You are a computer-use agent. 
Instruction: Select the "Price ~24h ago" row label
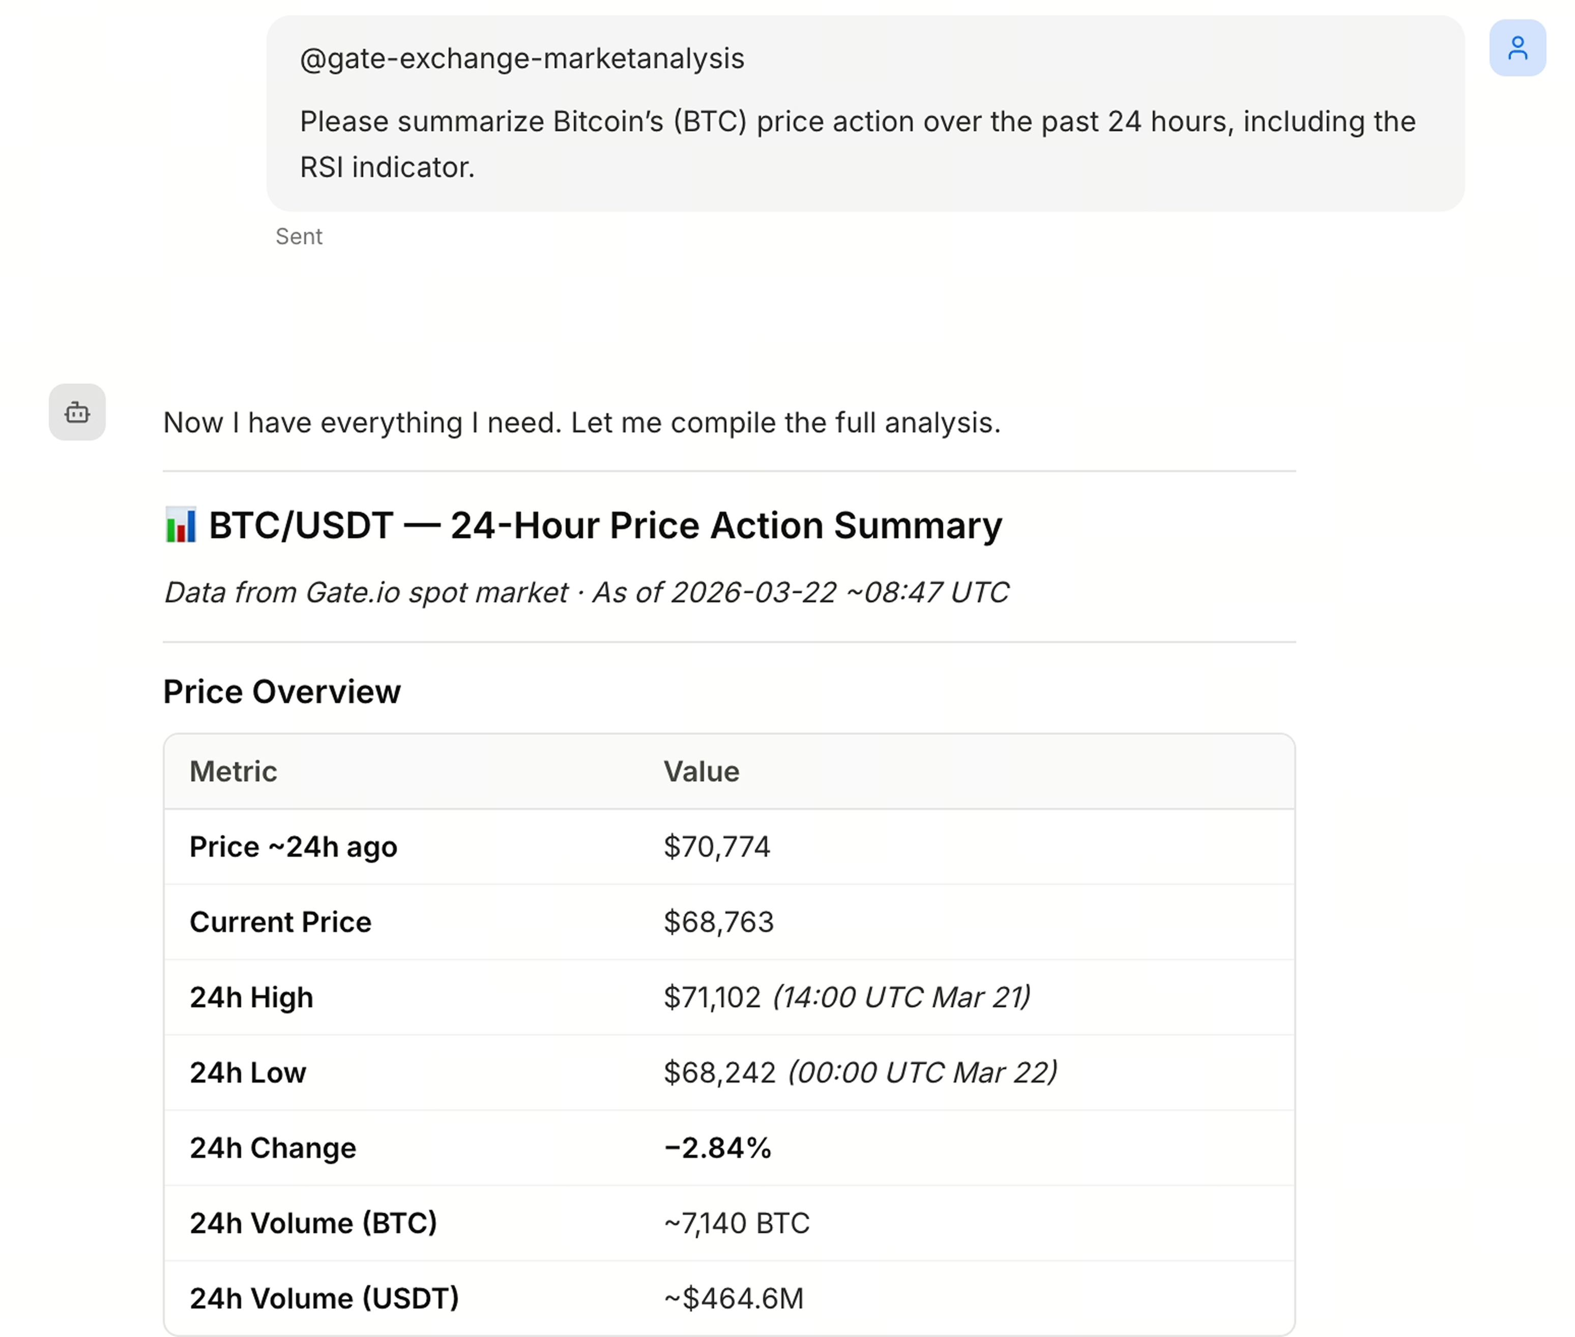(293, 847)
